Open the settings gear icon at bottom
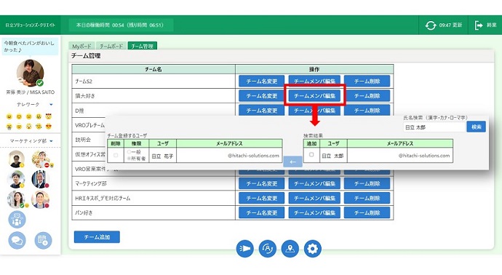This screenshot has width=502, height=275. click(x=312, y=249)
